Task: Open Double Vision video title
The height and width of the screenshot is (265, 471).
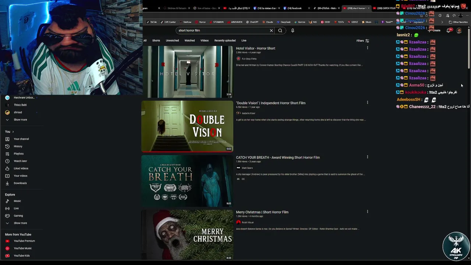Action: tap(270, 103)
